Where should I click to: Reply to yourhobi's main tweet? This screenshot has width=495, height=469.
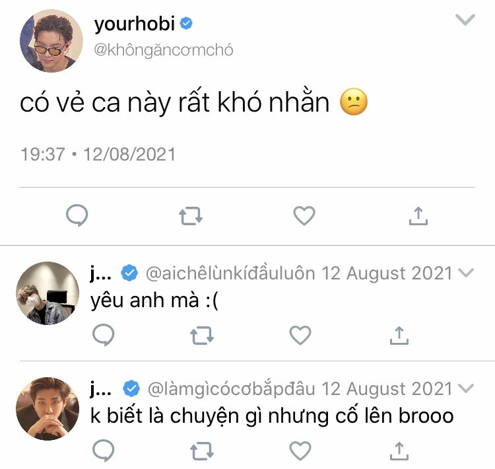pyautogui.click(x=77, y=215)
